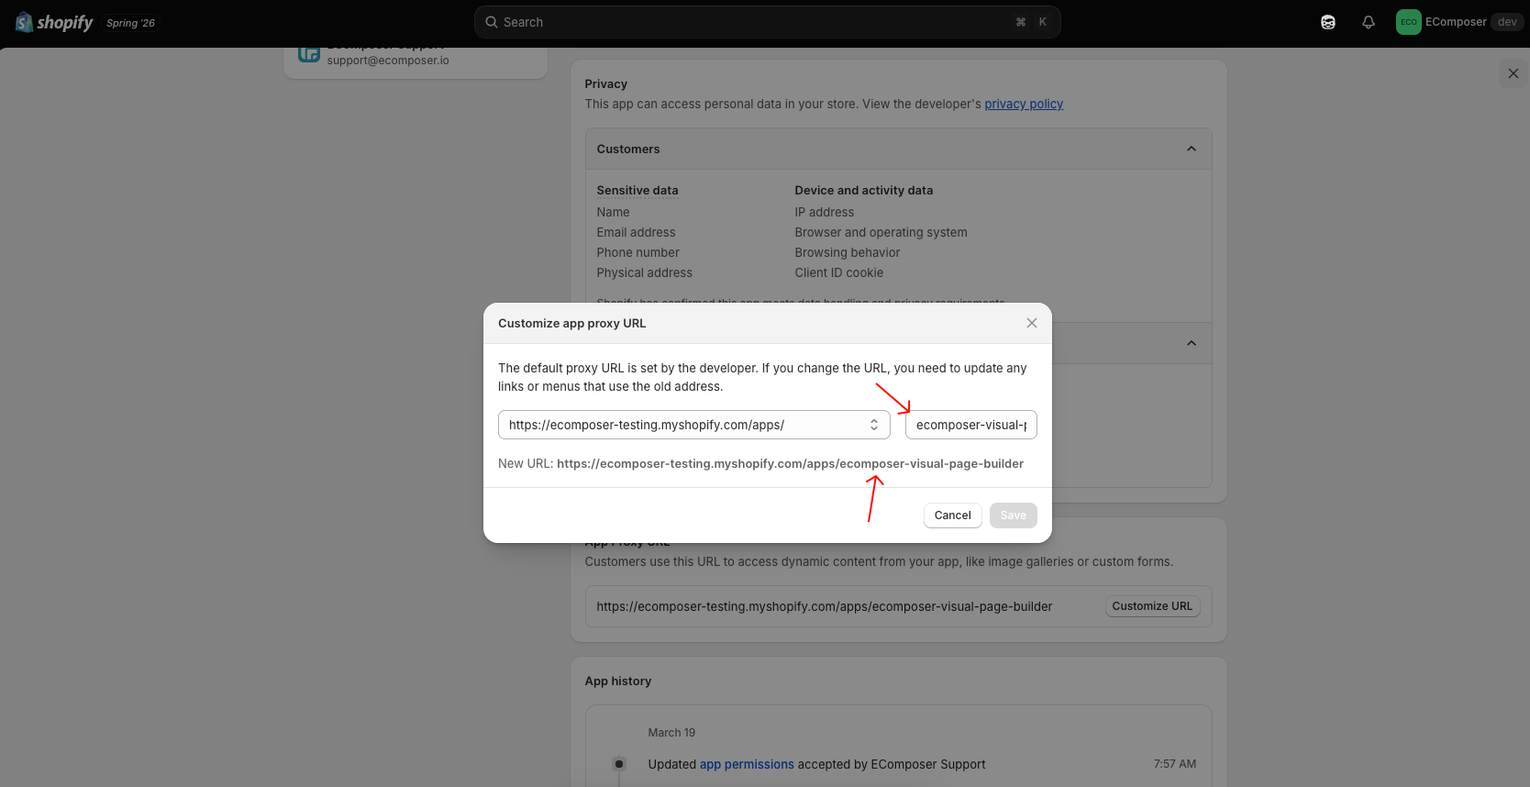The width and height of the screenshot is (1530, 787).
Task: Click the 7:57 AM timestamp
Action: click(1175, 764)
